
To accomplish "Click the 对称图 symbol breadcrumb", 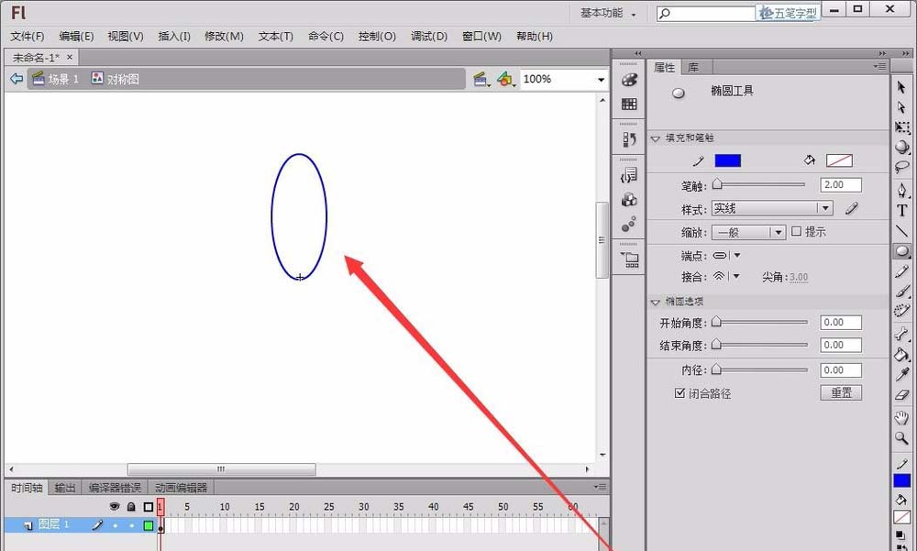I will click(x=116, y=78).
